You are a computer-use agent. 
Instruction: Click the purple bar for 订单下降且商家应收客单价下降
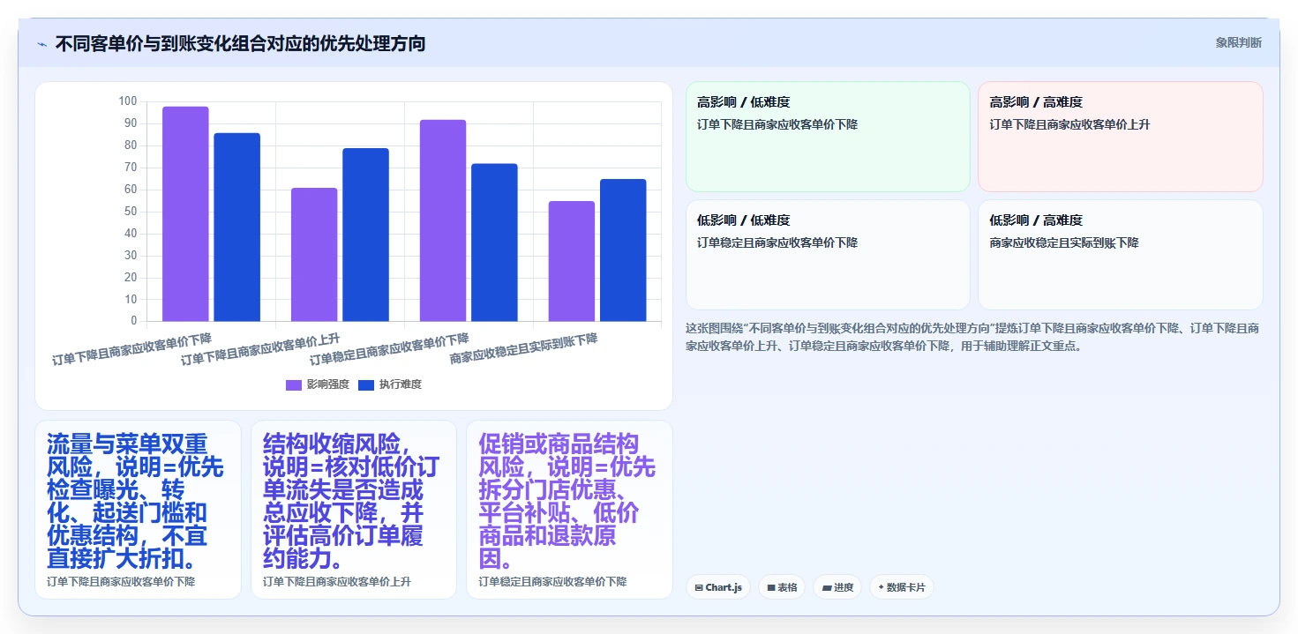(185, 214)
